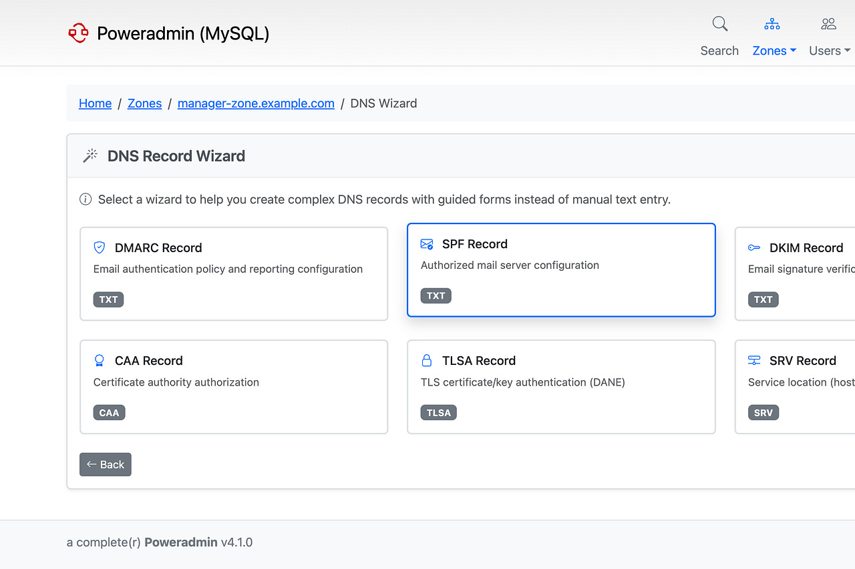Image resolution: width=855 pixels, height=569 pixels.
Task: Click the padlock icon on TLSA Record
Action: pos(427,361)
